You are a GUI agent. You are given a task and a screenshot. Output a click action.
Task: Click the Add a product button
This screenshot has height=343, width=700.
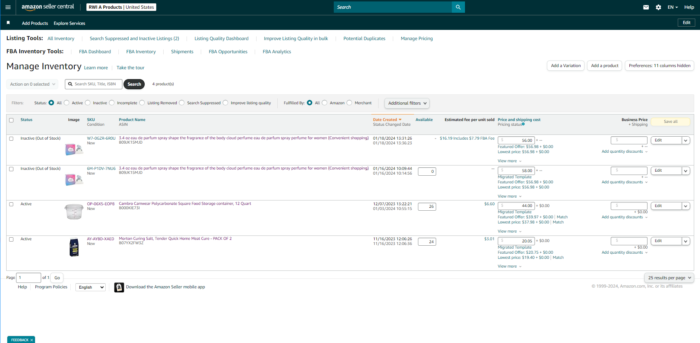point(605,66)
